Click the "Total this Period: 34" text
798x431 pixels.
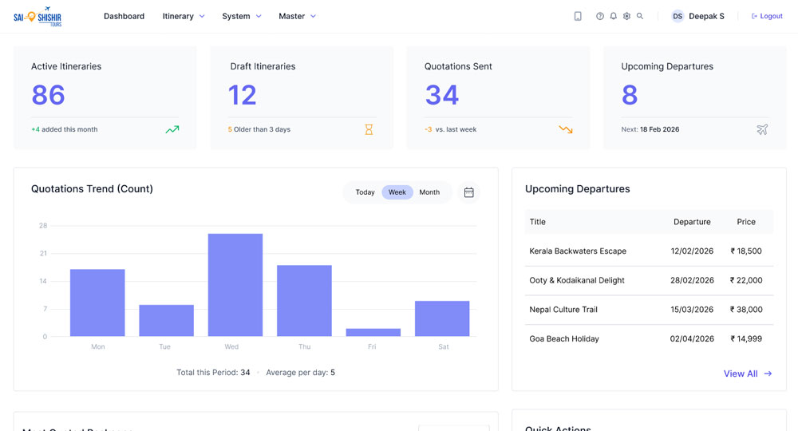(x=213, y=373)
